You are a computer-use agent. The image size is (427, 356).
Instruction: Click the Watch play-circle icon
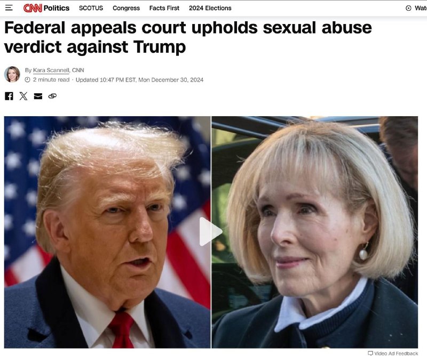[408, 8]
